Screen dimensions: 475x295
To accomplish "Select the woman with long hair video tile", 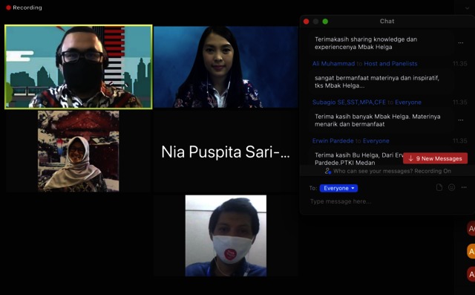I will coord(226,67).
